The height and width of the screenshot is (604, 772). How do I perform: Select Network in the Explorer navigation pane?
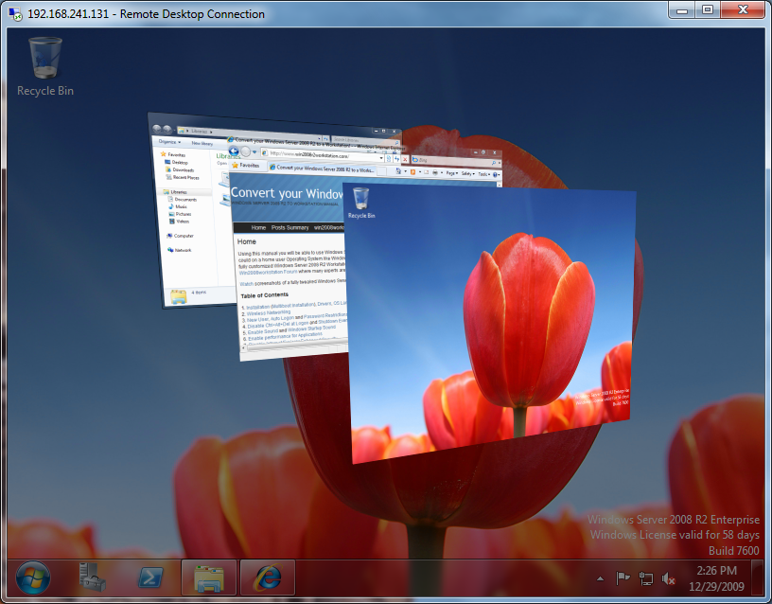pyautogui.click(x=180, y=250)
